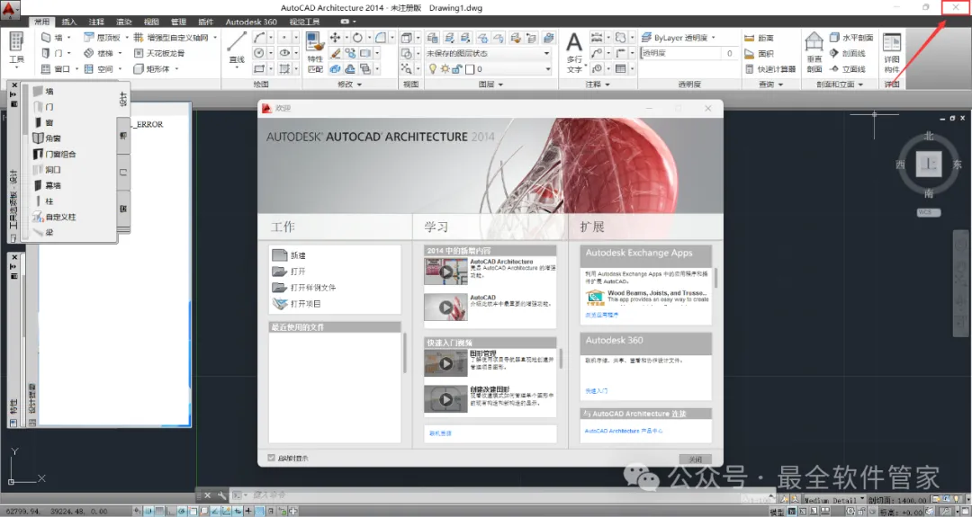
Task: Click the 增强型自定义轴网 grid tool
Action: click(x=171, y=38)
